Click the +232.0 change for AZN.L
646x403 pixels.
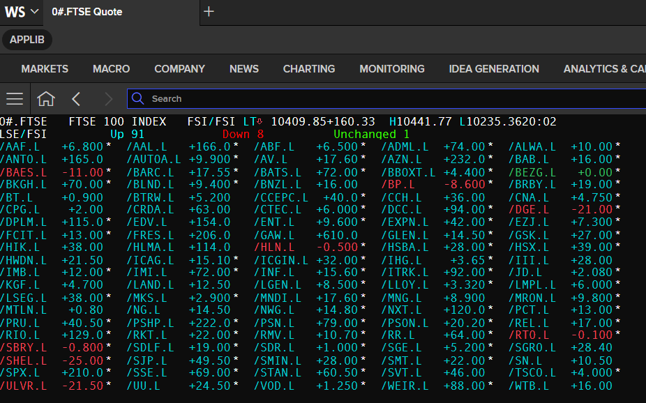(465, 159)
